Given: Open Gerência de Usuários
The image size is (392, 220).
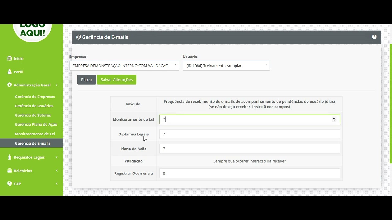Looking at the screenshot, I should click(x=34, y=106).
